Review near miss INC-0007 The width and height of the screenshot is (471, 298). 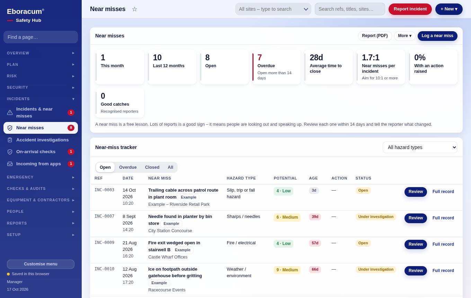click(x=416, y=218)
